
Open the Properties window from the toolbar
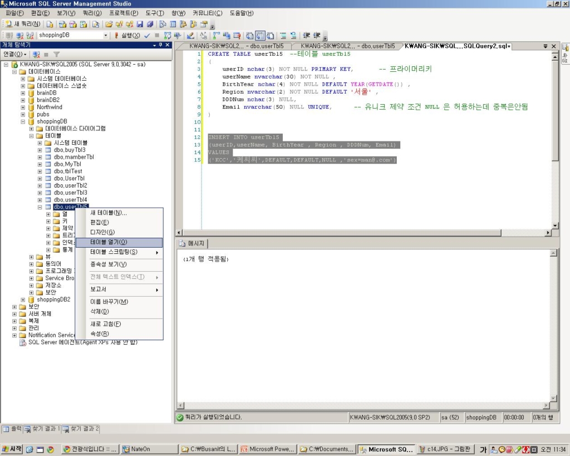coord(204,24)
